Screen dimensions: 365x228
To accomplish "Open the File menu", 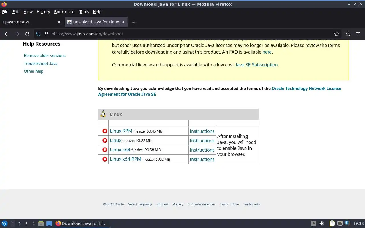I will click(5, 12).
